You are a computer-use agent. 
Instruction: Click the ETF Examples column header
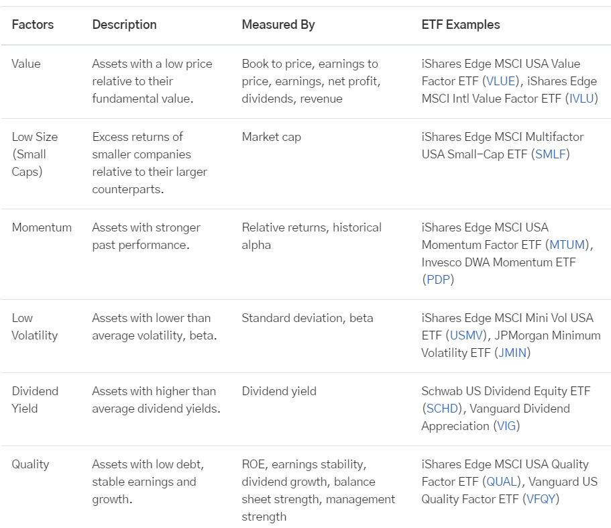click(x=461, y=25)
